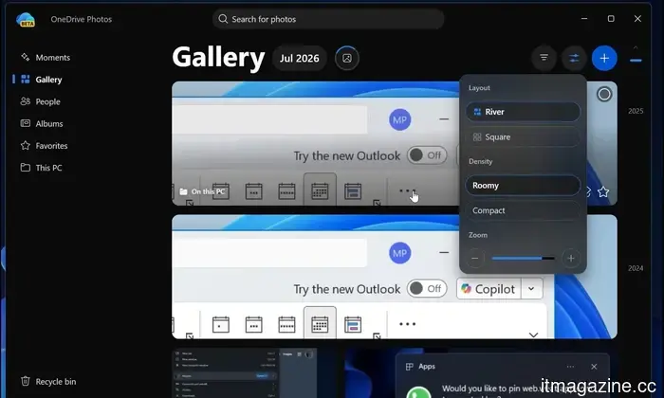Viewport: 664px width, 398px height.
Task: Choose the River layout option
Action: (x=523, y=112)
